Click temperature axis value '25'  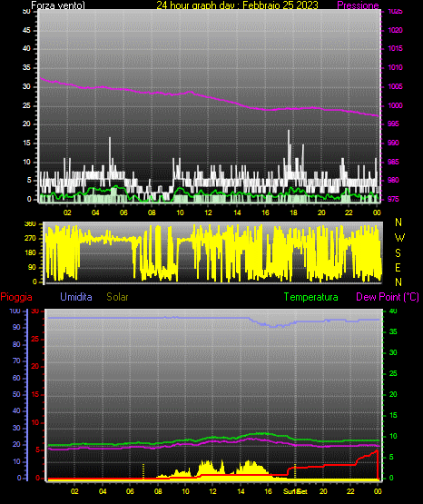pyautogui.click(x=393, y=373)
